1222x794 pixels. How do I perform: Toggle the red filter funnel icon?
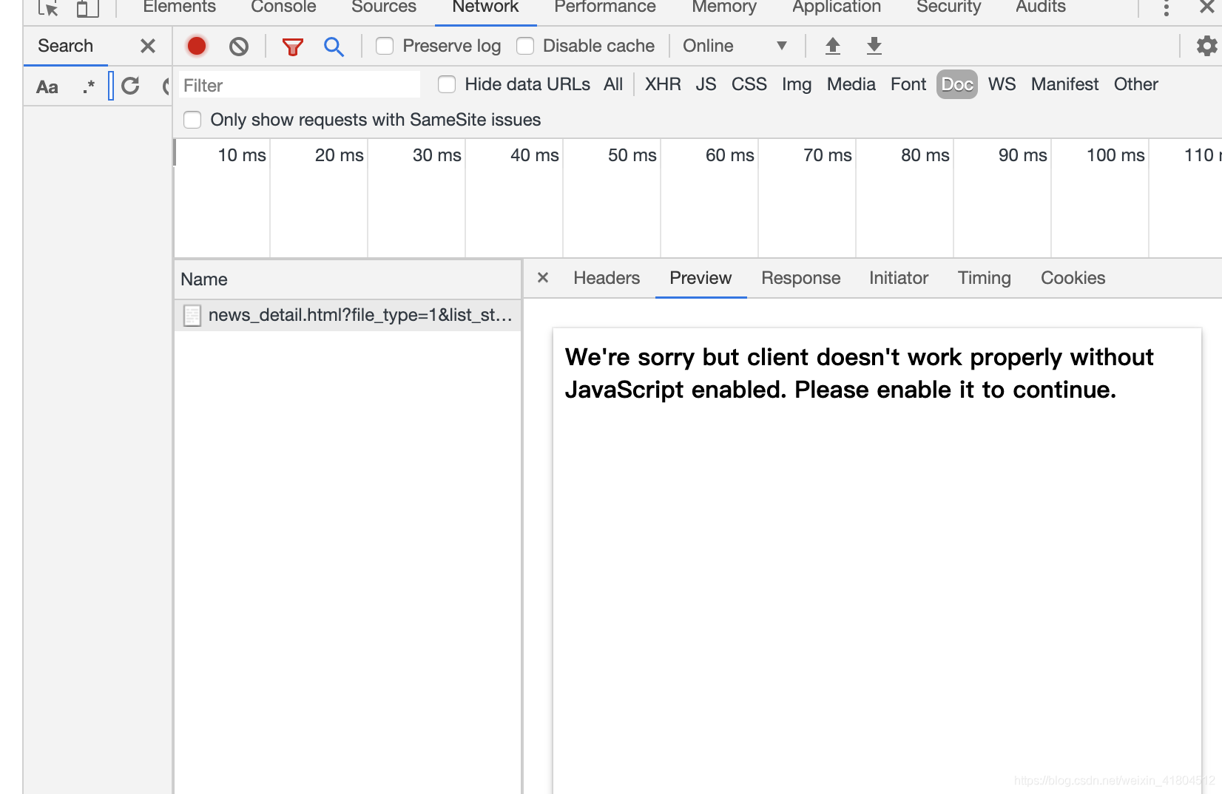point(293,47)
